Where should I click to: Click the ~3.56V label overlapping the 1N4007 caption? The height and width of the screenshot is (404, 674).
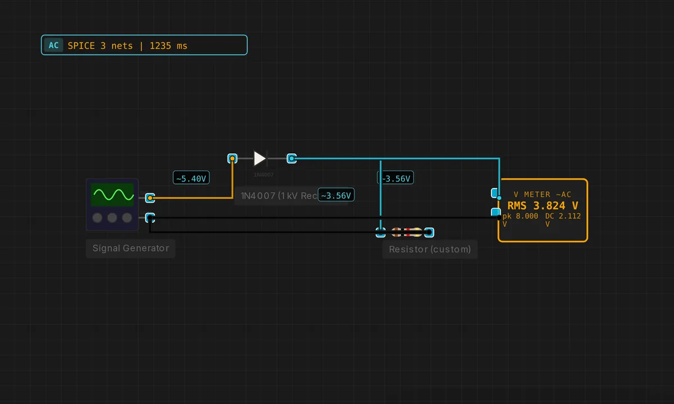click(336, 195)
